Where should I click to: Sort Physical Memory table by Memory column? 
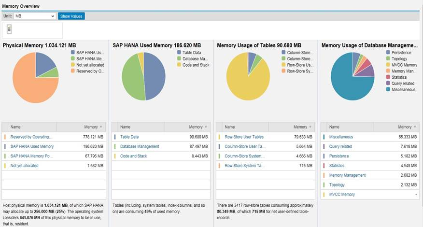tap(81, 127)
